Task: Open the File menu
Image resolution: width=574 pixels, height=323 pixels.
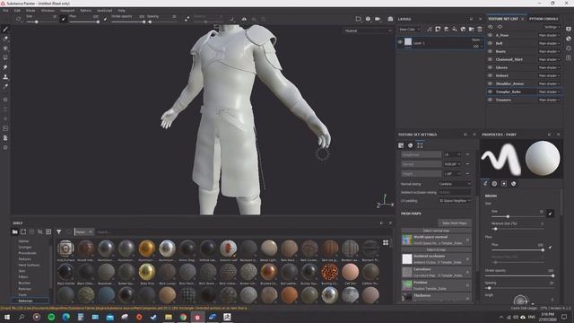Action: (x=5, y=11)
